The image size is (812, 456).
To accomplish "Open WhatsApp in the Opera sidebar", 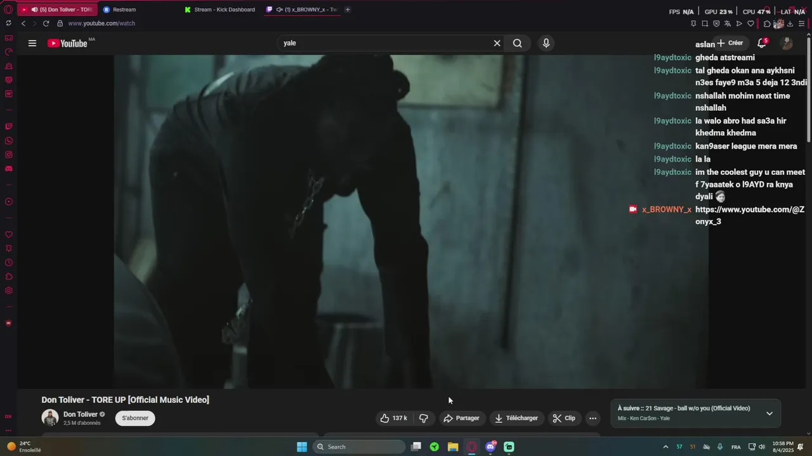I will pyautogui.click(x=9, y=141).
